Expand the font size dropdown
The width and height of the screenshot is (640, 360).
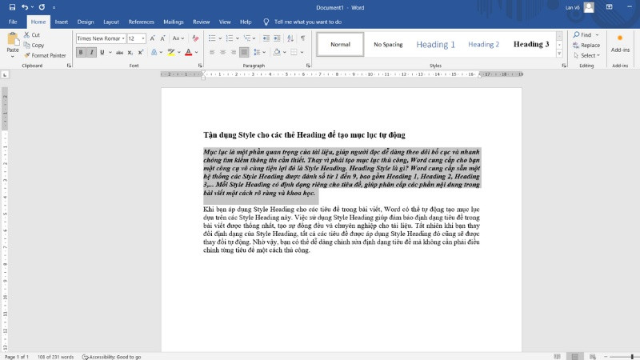tap(143, 38)
